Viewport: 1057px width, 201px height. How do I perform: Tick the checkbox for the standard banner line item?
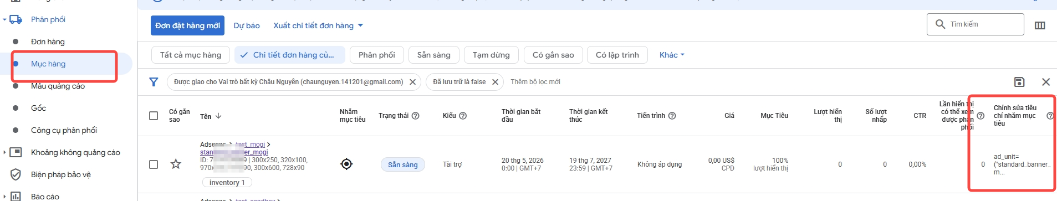(154, 164)
